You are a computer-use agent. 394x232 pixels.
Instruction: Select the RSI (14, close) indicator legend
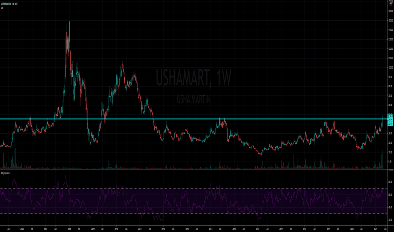point(5,173)
